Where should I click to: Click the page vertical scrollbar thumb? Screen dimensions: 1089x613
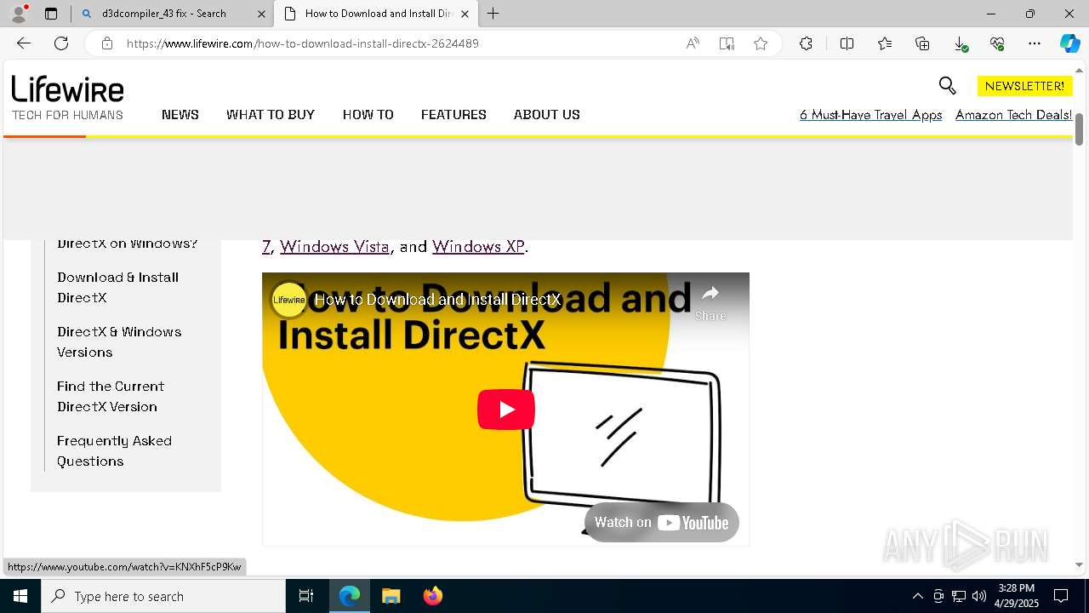point(1080,129)
